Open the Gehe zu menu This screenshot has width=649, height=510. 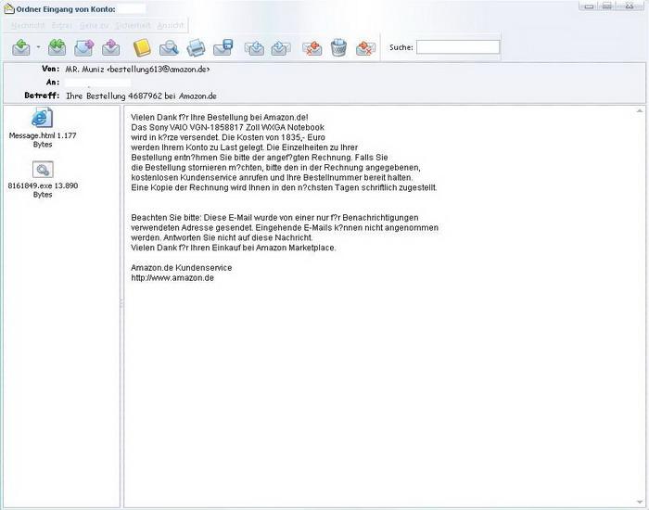pyautogui.click(x=94, y=26)
